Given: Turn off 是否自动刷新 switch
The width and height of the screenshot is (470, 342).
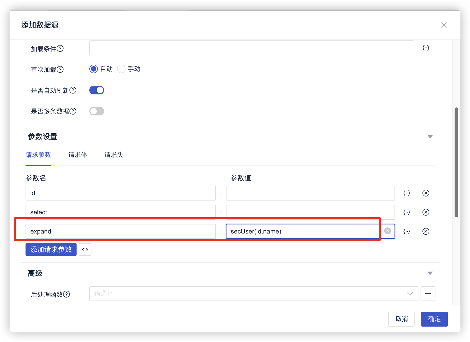Looking at the screenshot, I should (x=97, y=90).
